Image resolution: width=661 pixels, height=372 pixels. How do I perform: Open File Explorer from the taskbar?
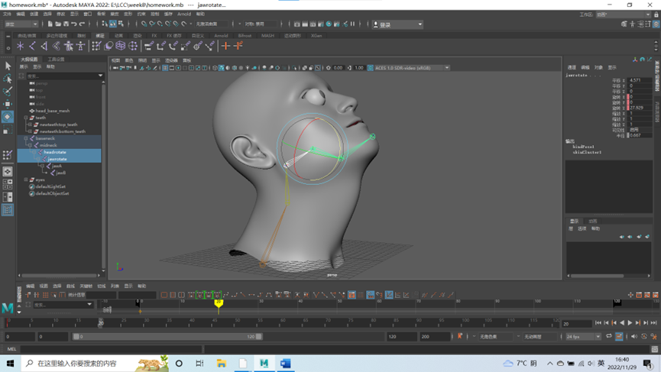(x=222, y=363)
